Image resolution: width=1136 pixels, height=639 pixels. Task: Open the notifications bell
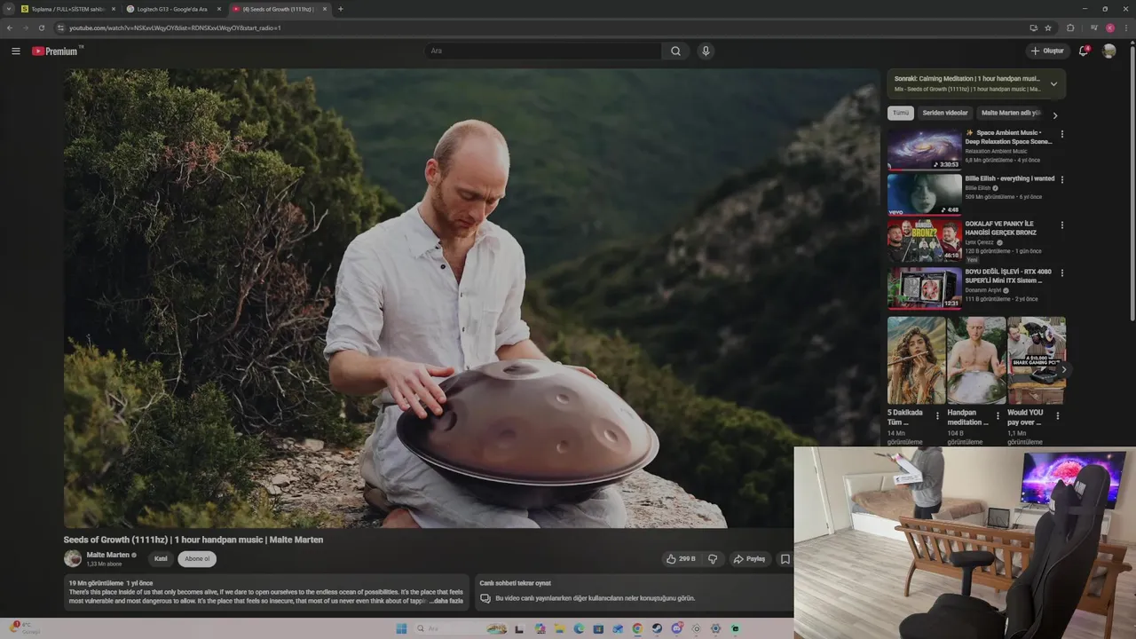pos(1084,51)
